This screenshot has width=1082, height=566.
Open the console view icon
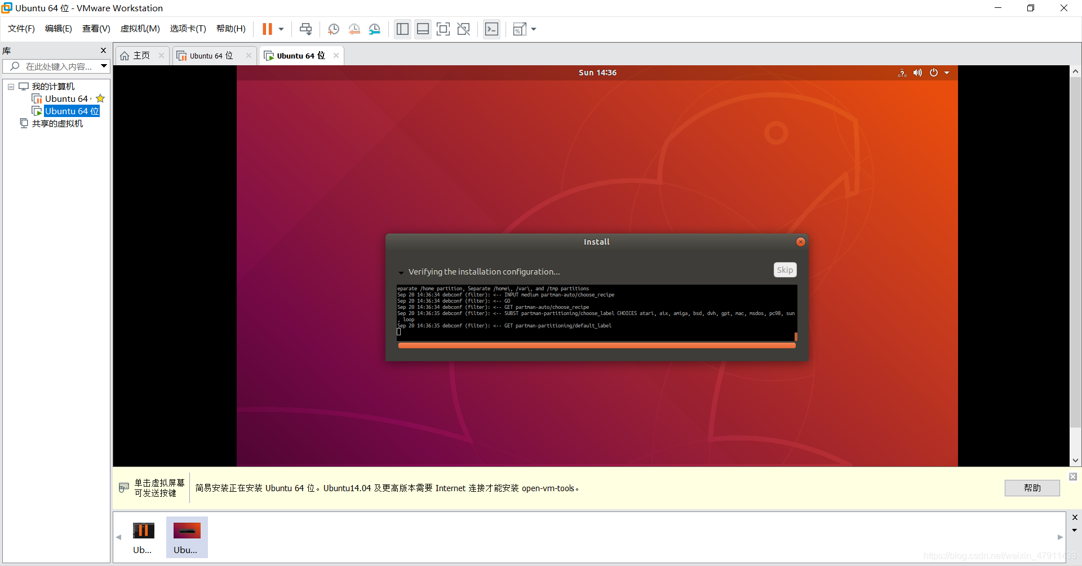pos(491,29)
